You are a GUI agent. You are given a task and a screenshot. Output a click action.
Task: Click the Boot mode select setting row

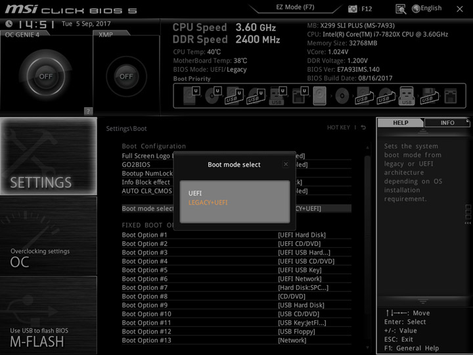(236, 208)
